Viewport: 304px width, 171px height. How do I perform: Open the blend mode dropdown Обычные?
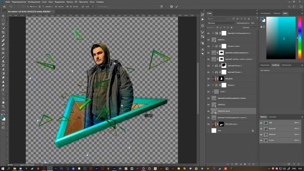click(x=221, y=23)
